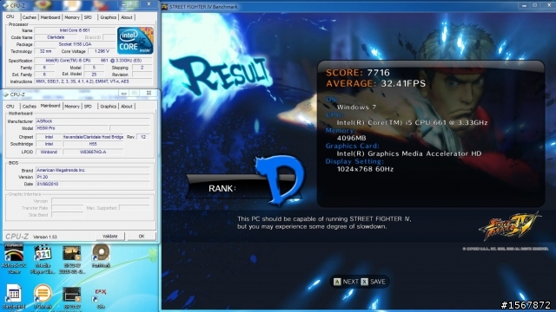Viewport: 556px width, 312px height.
Task: Click the Graphic Interface Version field
Action: (x=101, y=201)
